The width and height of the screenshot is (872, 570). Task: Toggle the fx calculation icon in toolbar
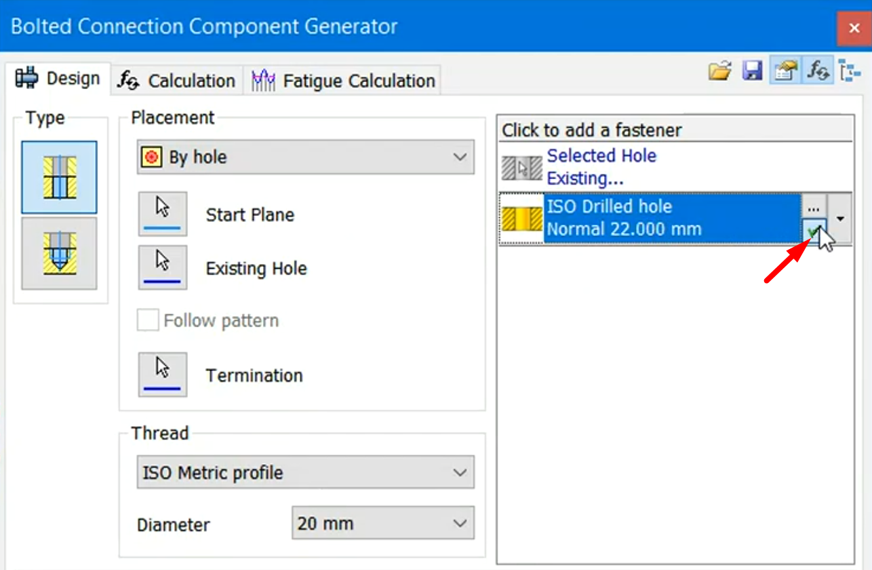(x=818, y=71)
